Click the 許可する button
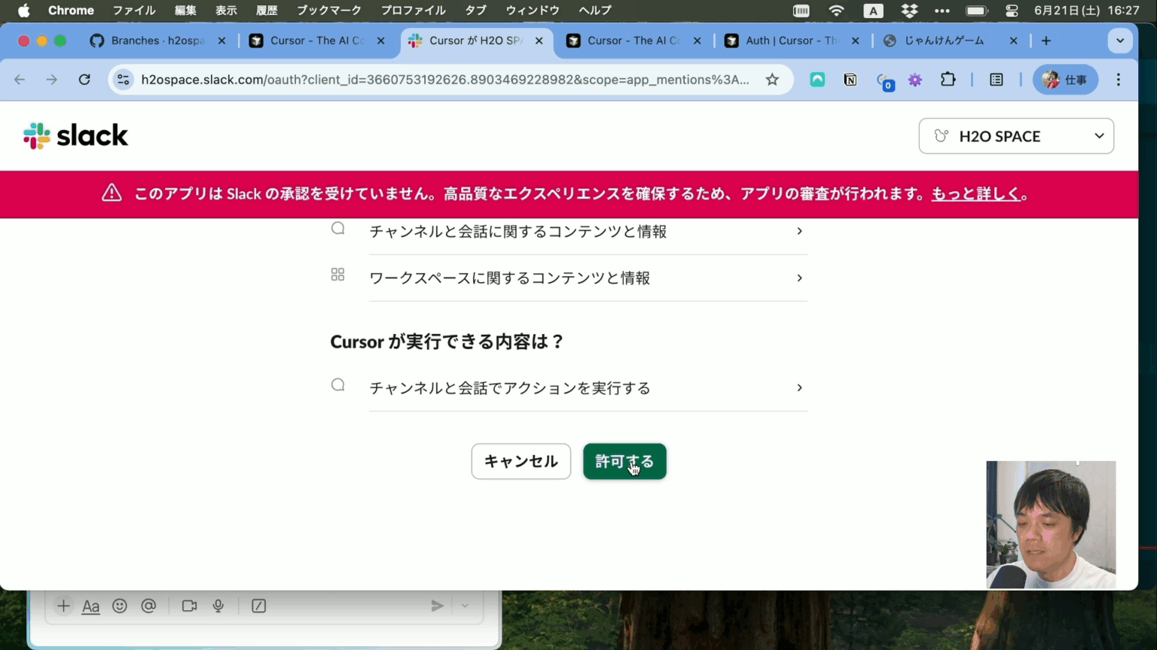The height and width of the screenshot is (650, 1157). tap(624, 461)
